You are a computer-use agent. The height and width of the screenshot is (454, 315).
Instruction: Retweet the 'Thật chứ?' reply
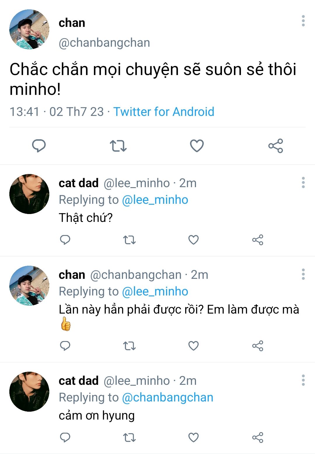(x=129, y=240)
